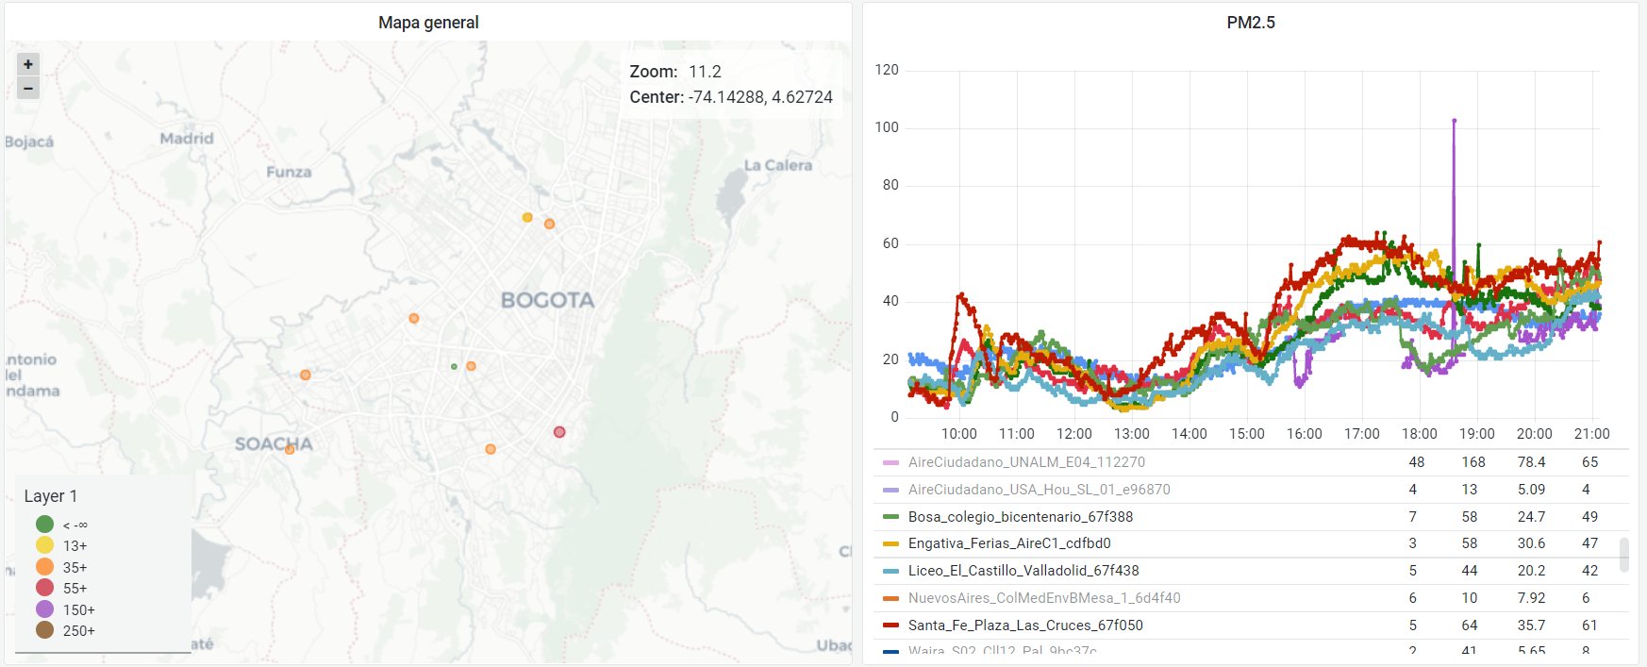Click the yellow 13+ legend circle
The image size is (1647, 667).
(44, 545)
